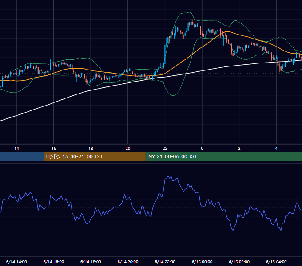Viewport: 302px width, 266px height.
Task: Click the 6/14 14:00 label on the oscillator axis
Action: pos(16,262)
